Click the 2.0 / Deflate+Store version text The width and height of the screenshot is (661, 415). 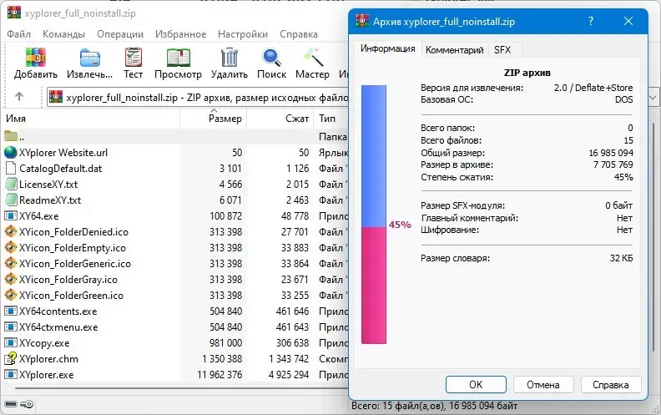click(x=593, y=88)
